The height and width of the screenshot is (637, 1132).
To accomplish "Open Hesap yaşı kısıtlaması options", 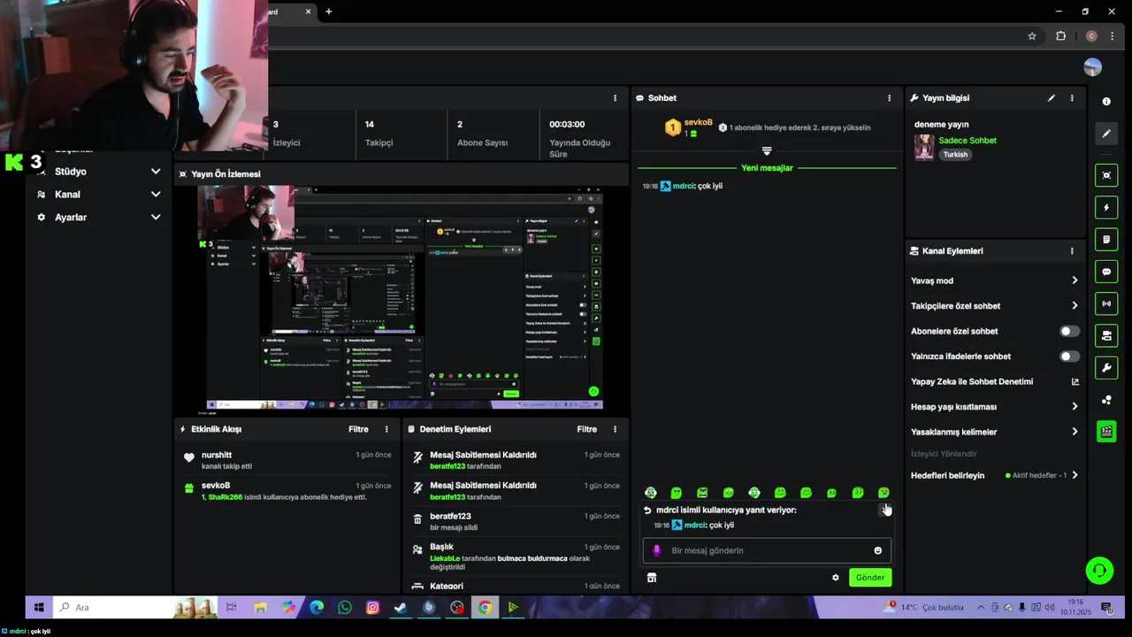I will coord(995,407).
